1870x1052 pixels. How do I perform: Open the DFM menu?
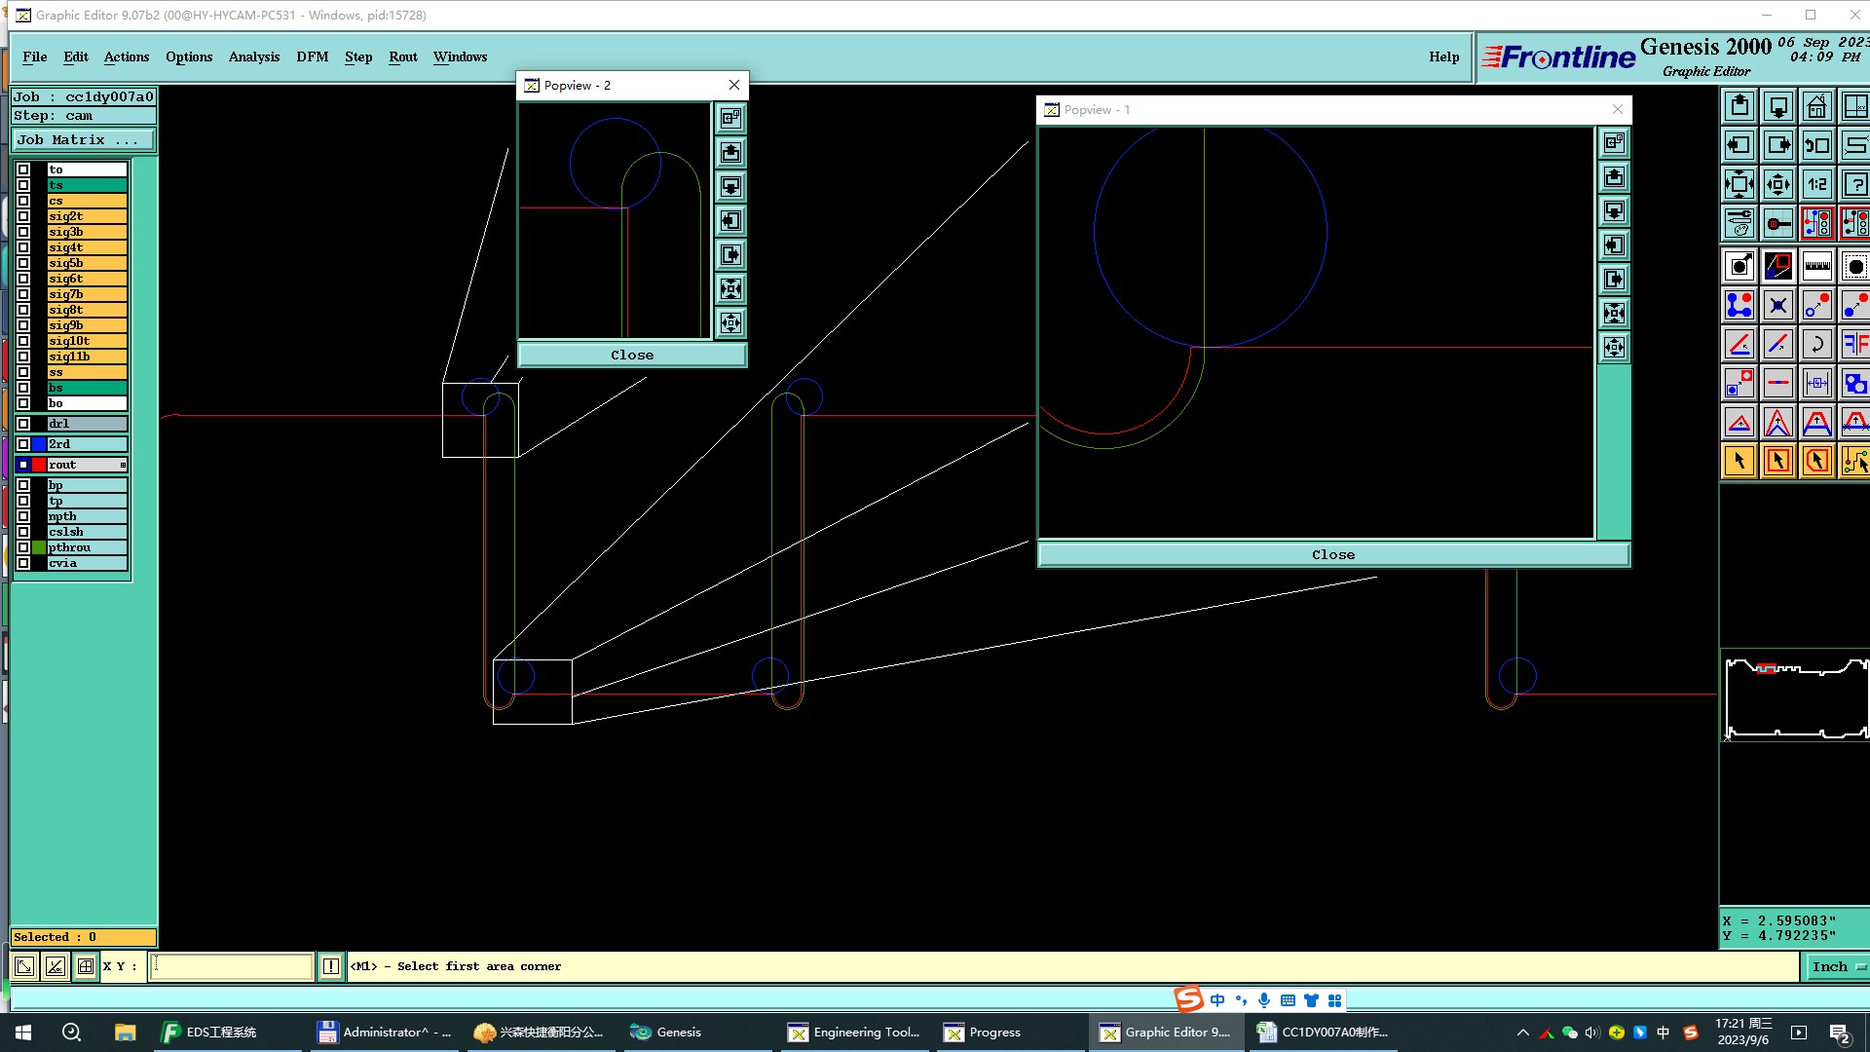click(312, 56)
